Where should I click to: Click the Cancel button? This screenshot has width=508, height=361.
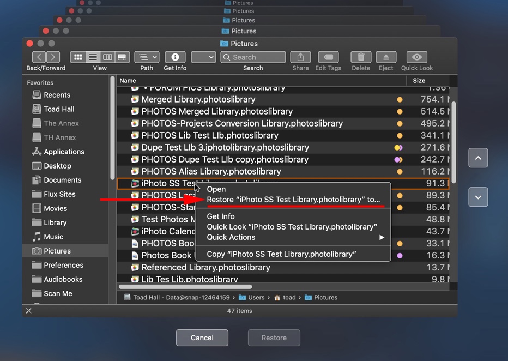tap(202, 338)
